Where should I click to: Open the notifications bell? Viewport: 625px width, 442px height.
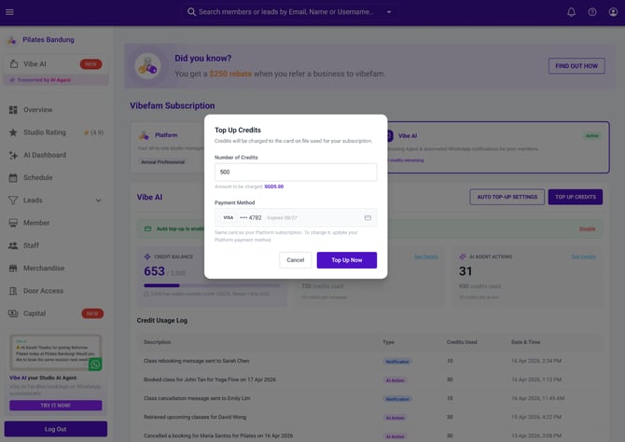pyautogui.click(x=571, y=12)
